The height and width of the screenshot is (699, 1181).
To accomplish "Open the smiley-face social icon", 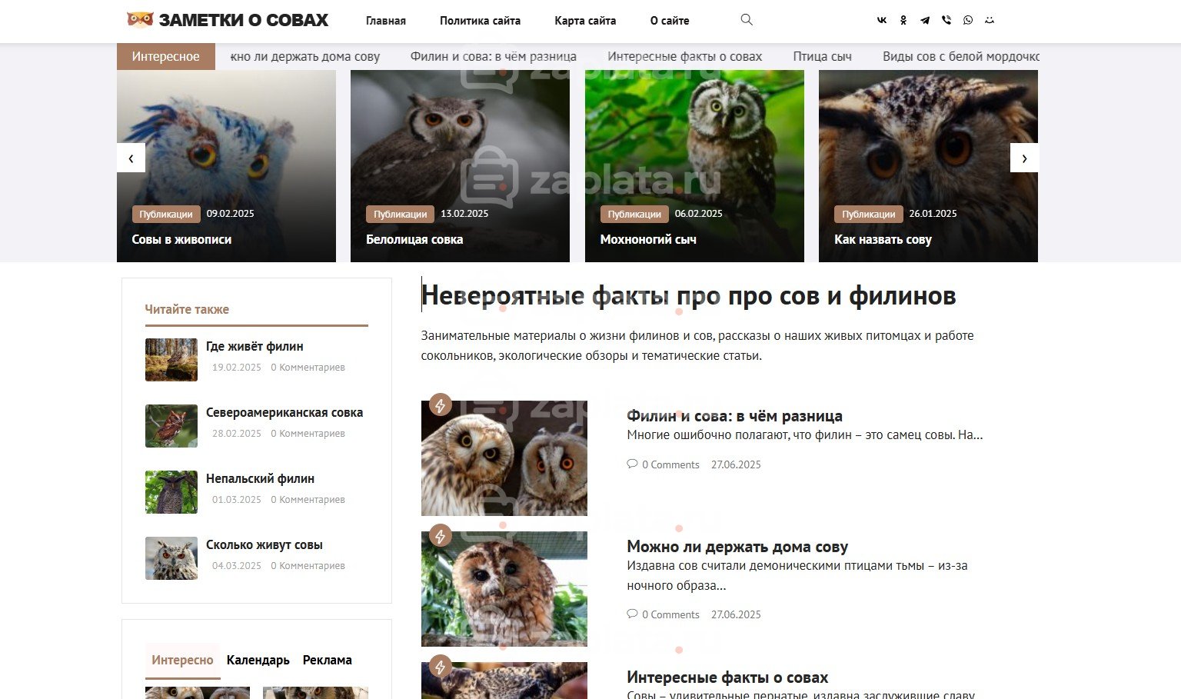I will click(990, 21).
